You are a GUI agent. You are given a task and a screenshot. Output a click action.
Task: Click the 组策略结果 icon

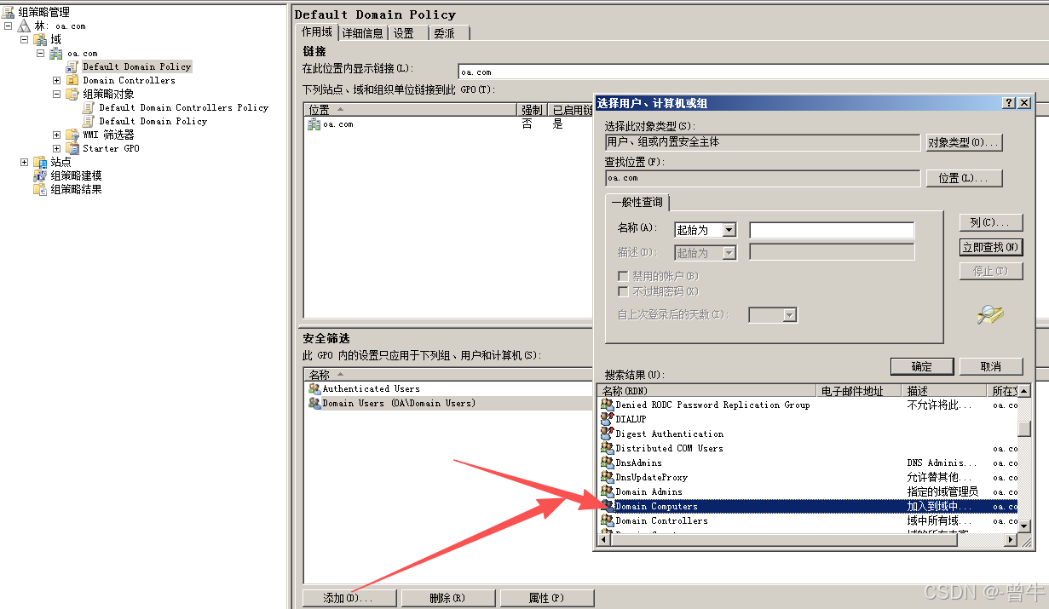41,189
